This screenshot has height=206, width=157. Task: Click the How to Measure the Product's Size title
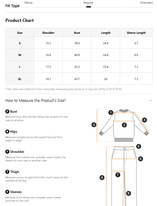click(35, 100)
